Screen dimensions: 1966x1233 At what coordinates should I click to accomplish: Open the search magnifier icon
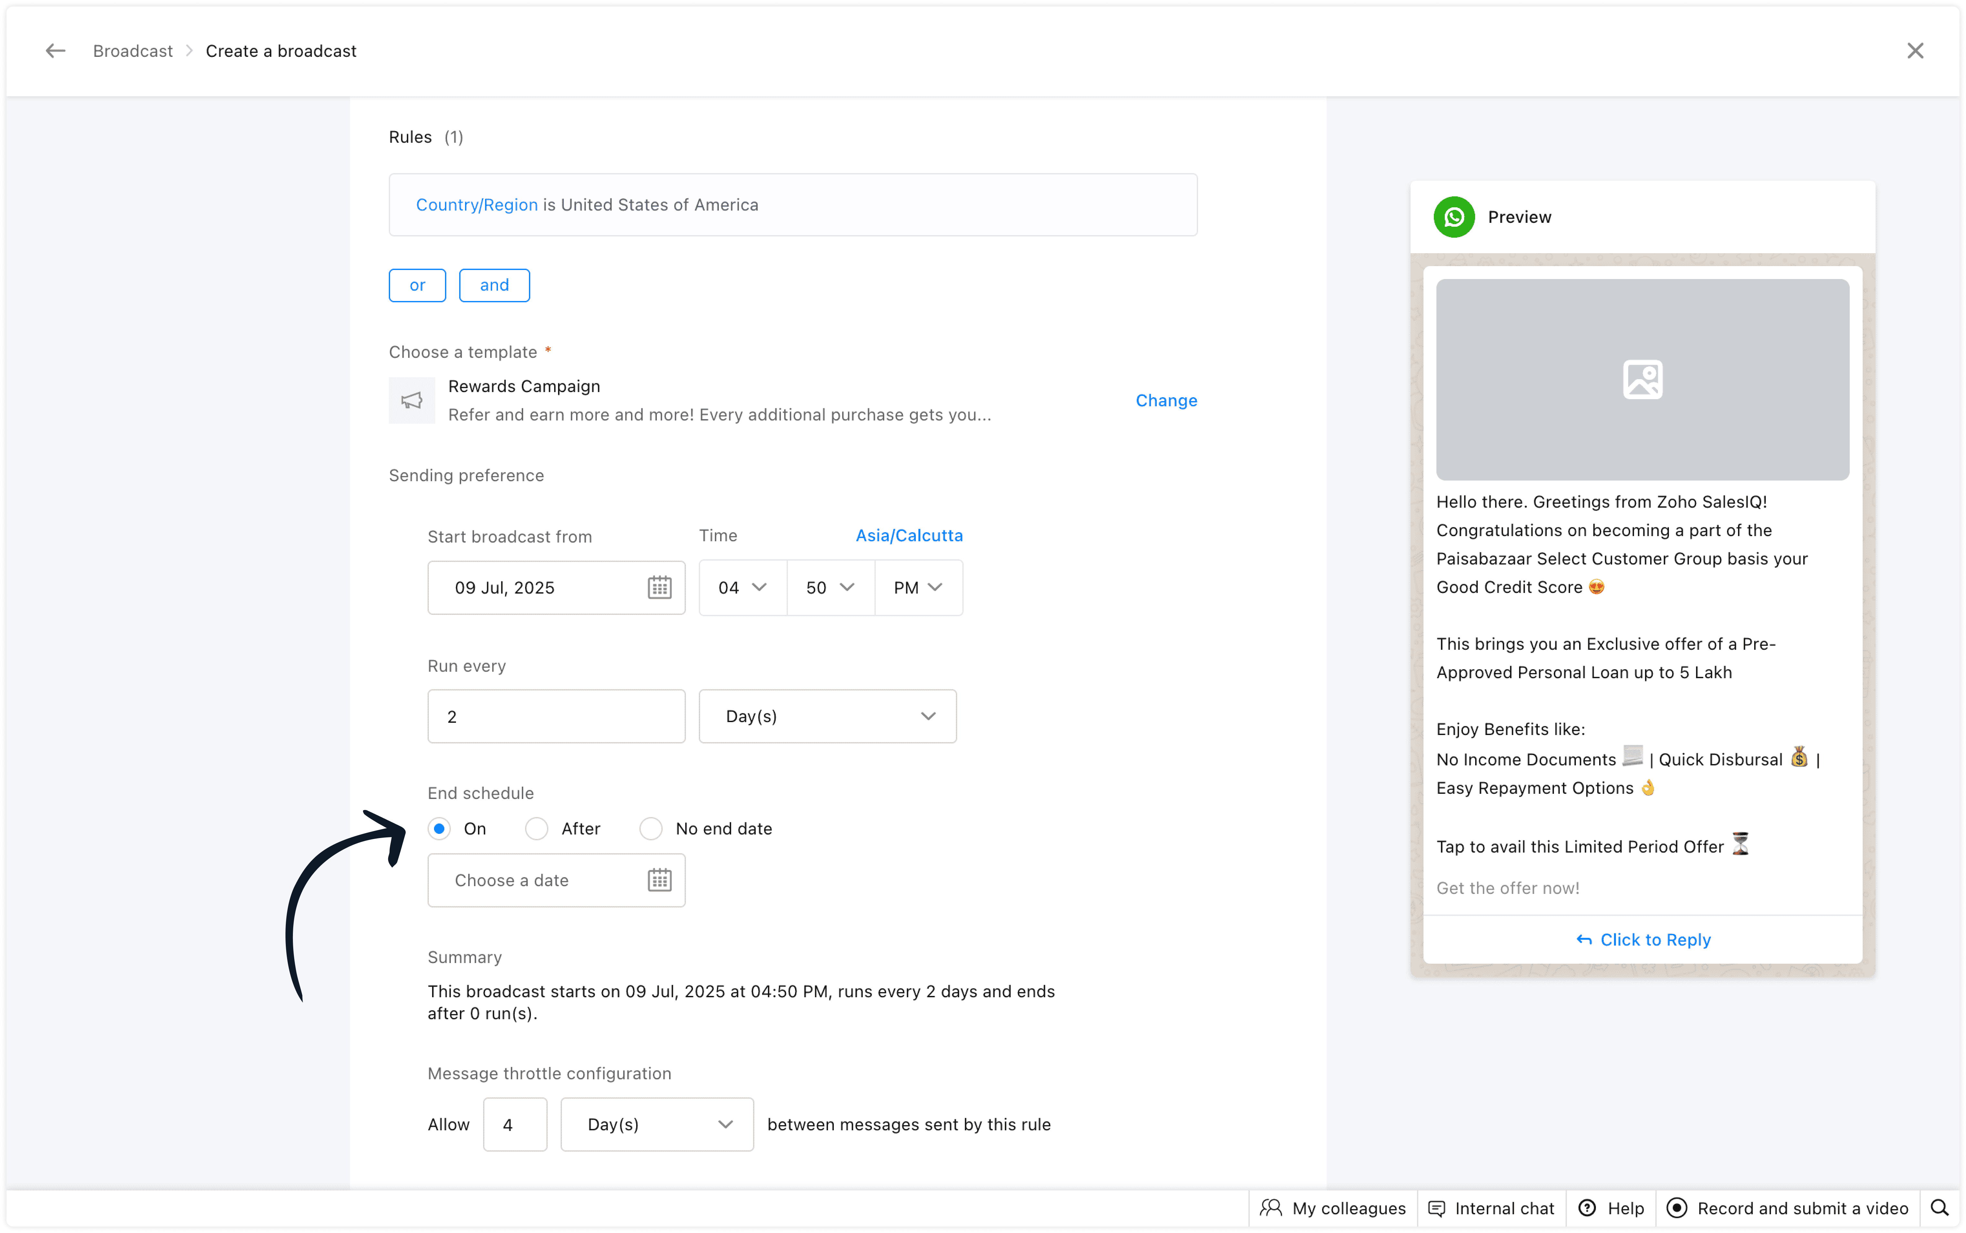(1939, 1208)
